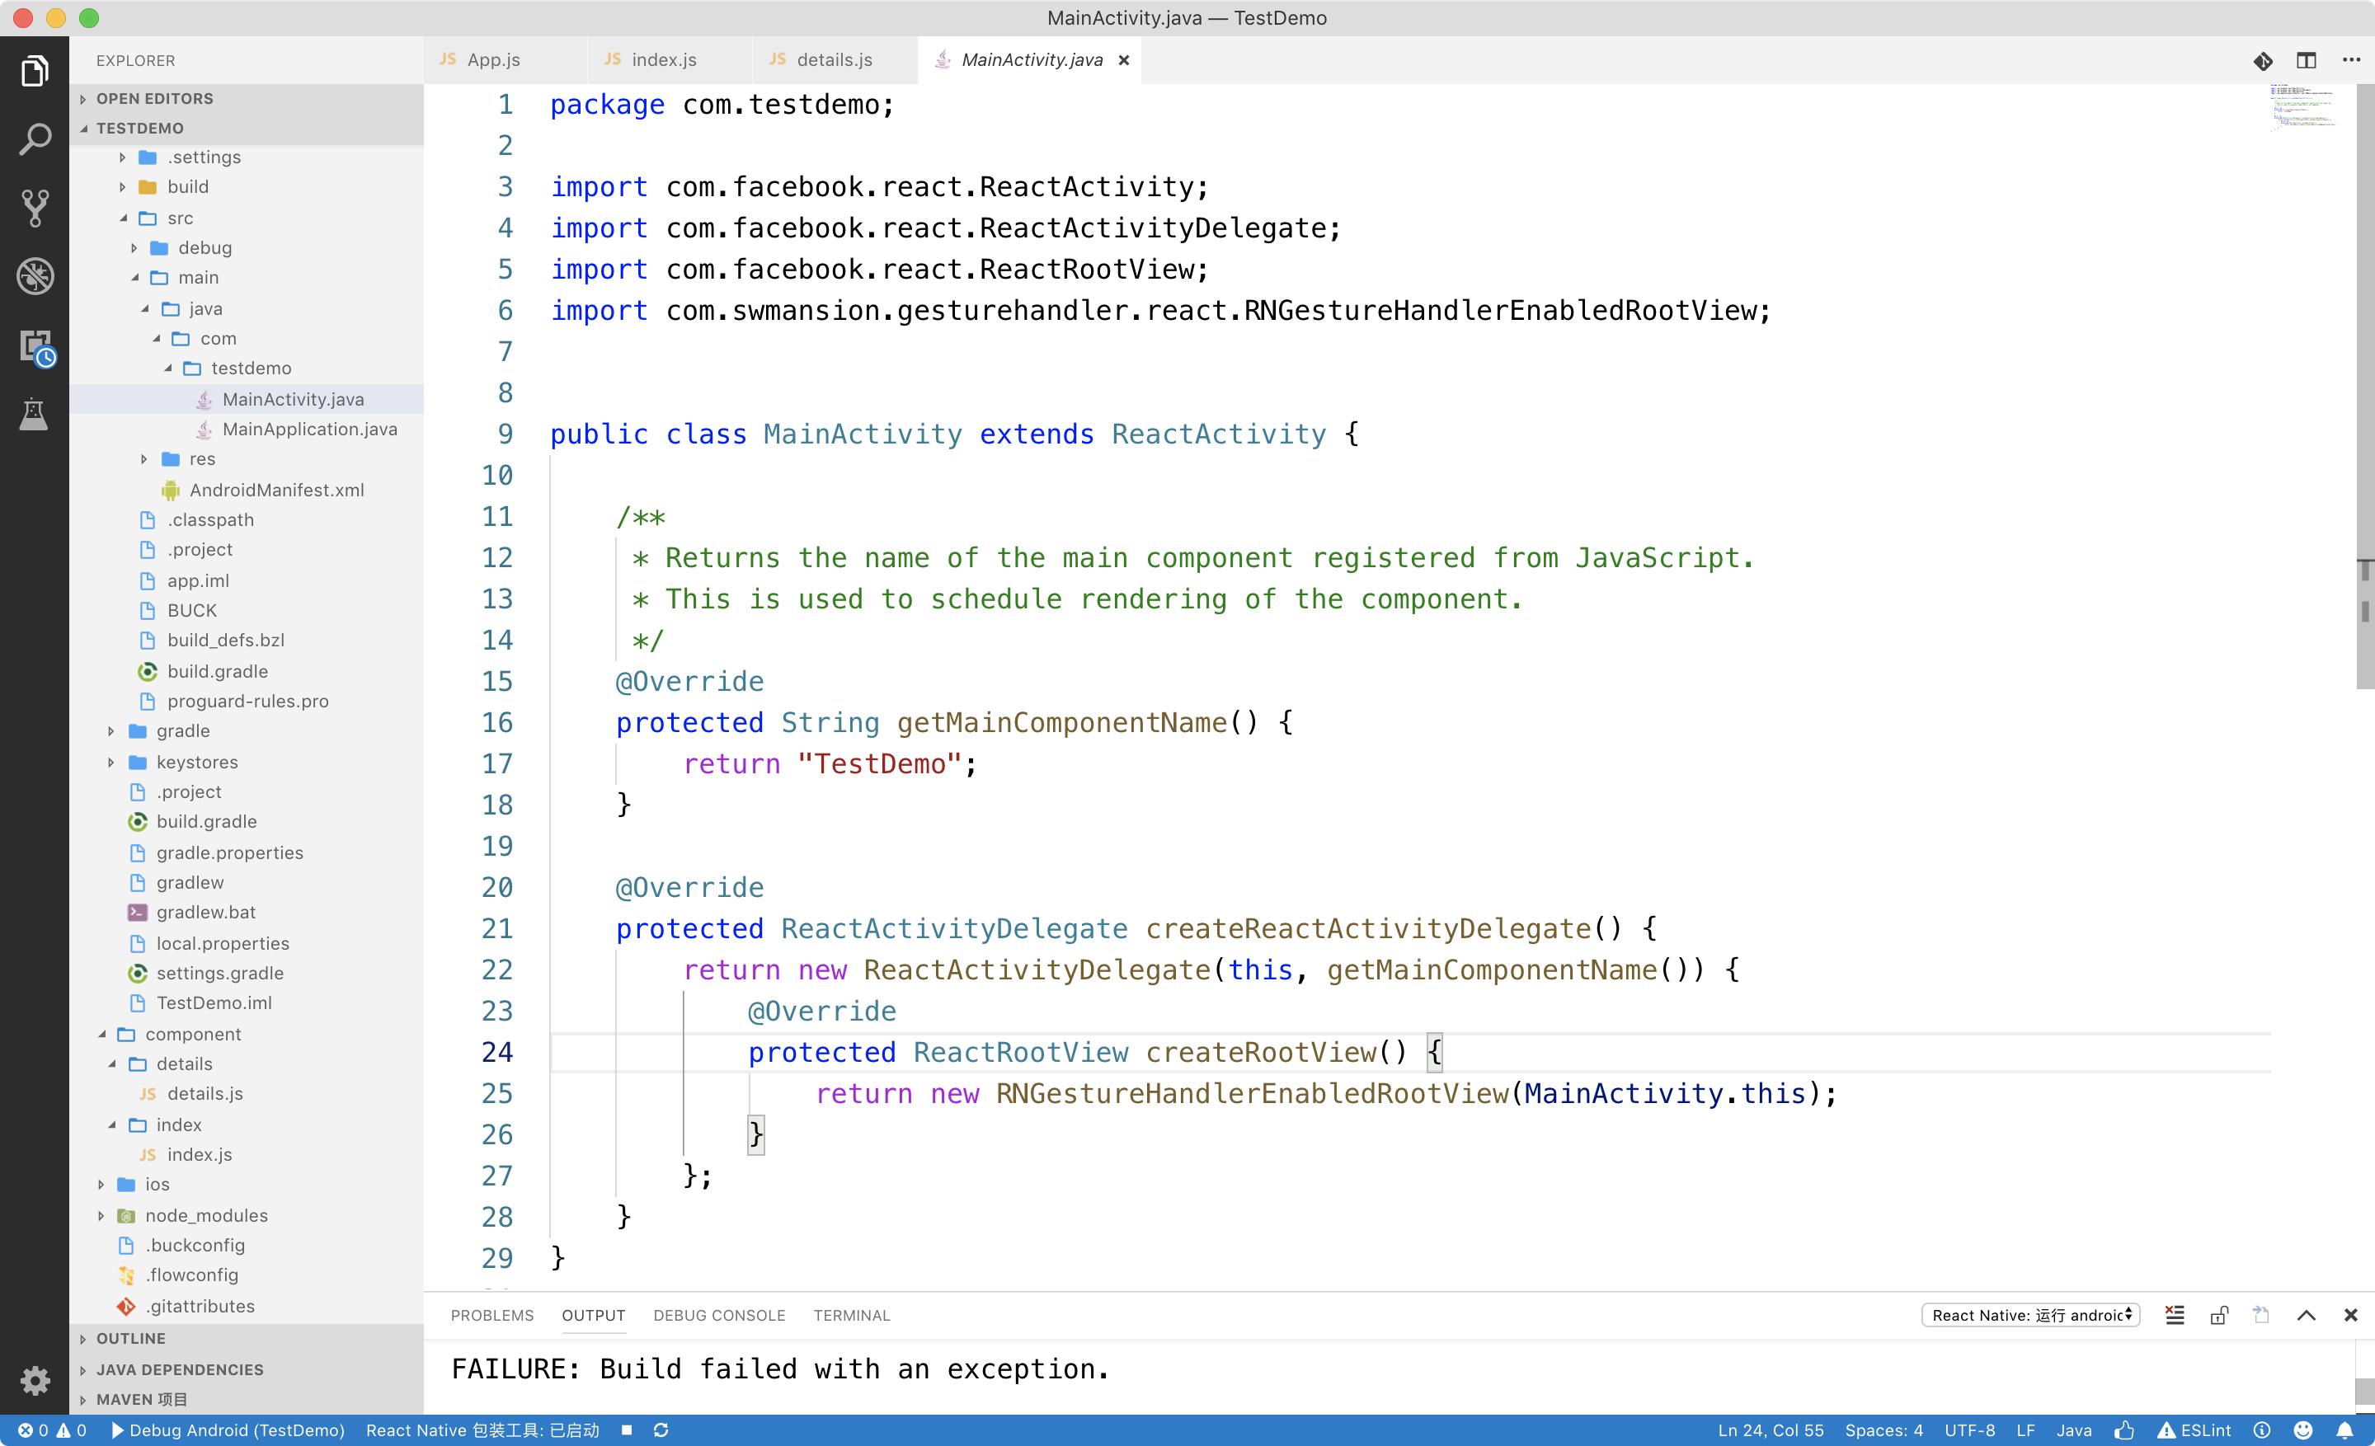Viewport: 2375px width, 1446px height.
Task: Open MainApplication.java in explorer
Action: tap(247, 429)
